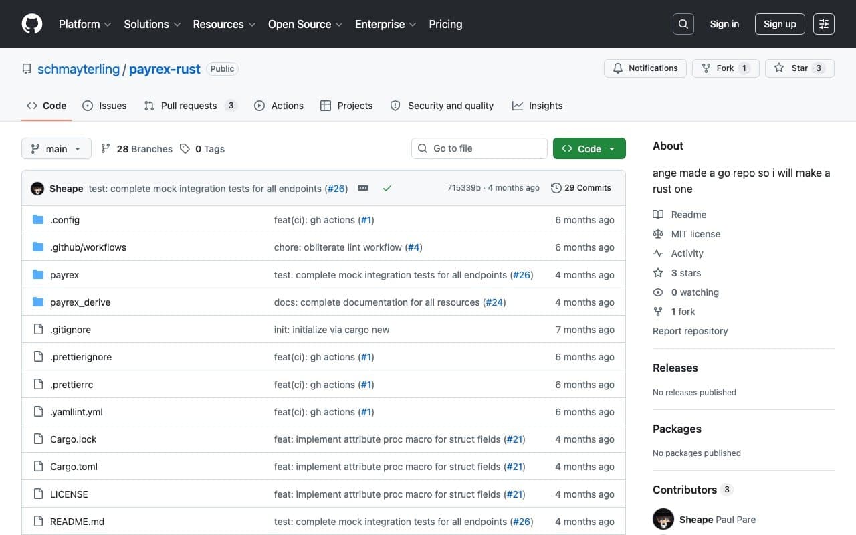This screenshot has height=535, width=856.
Task: Open commit hash 715339b
Action: tap(464, 188)
